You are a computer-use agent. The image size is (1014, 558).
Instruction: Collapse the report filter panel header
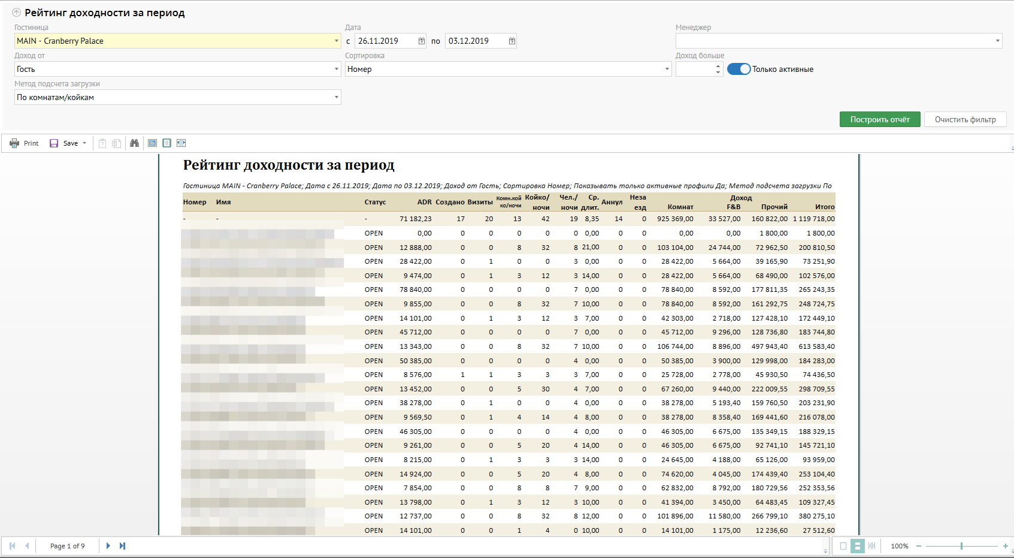[x=17, y=13]
